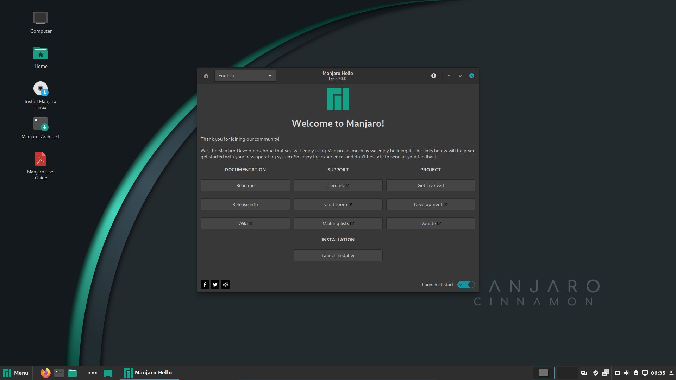
Task: Open the Twitter social icon
Action: 215,285
